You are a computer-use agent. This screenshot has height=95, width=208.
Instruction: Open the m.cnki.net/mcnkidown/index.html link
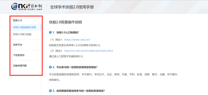[x=89, y=51]
